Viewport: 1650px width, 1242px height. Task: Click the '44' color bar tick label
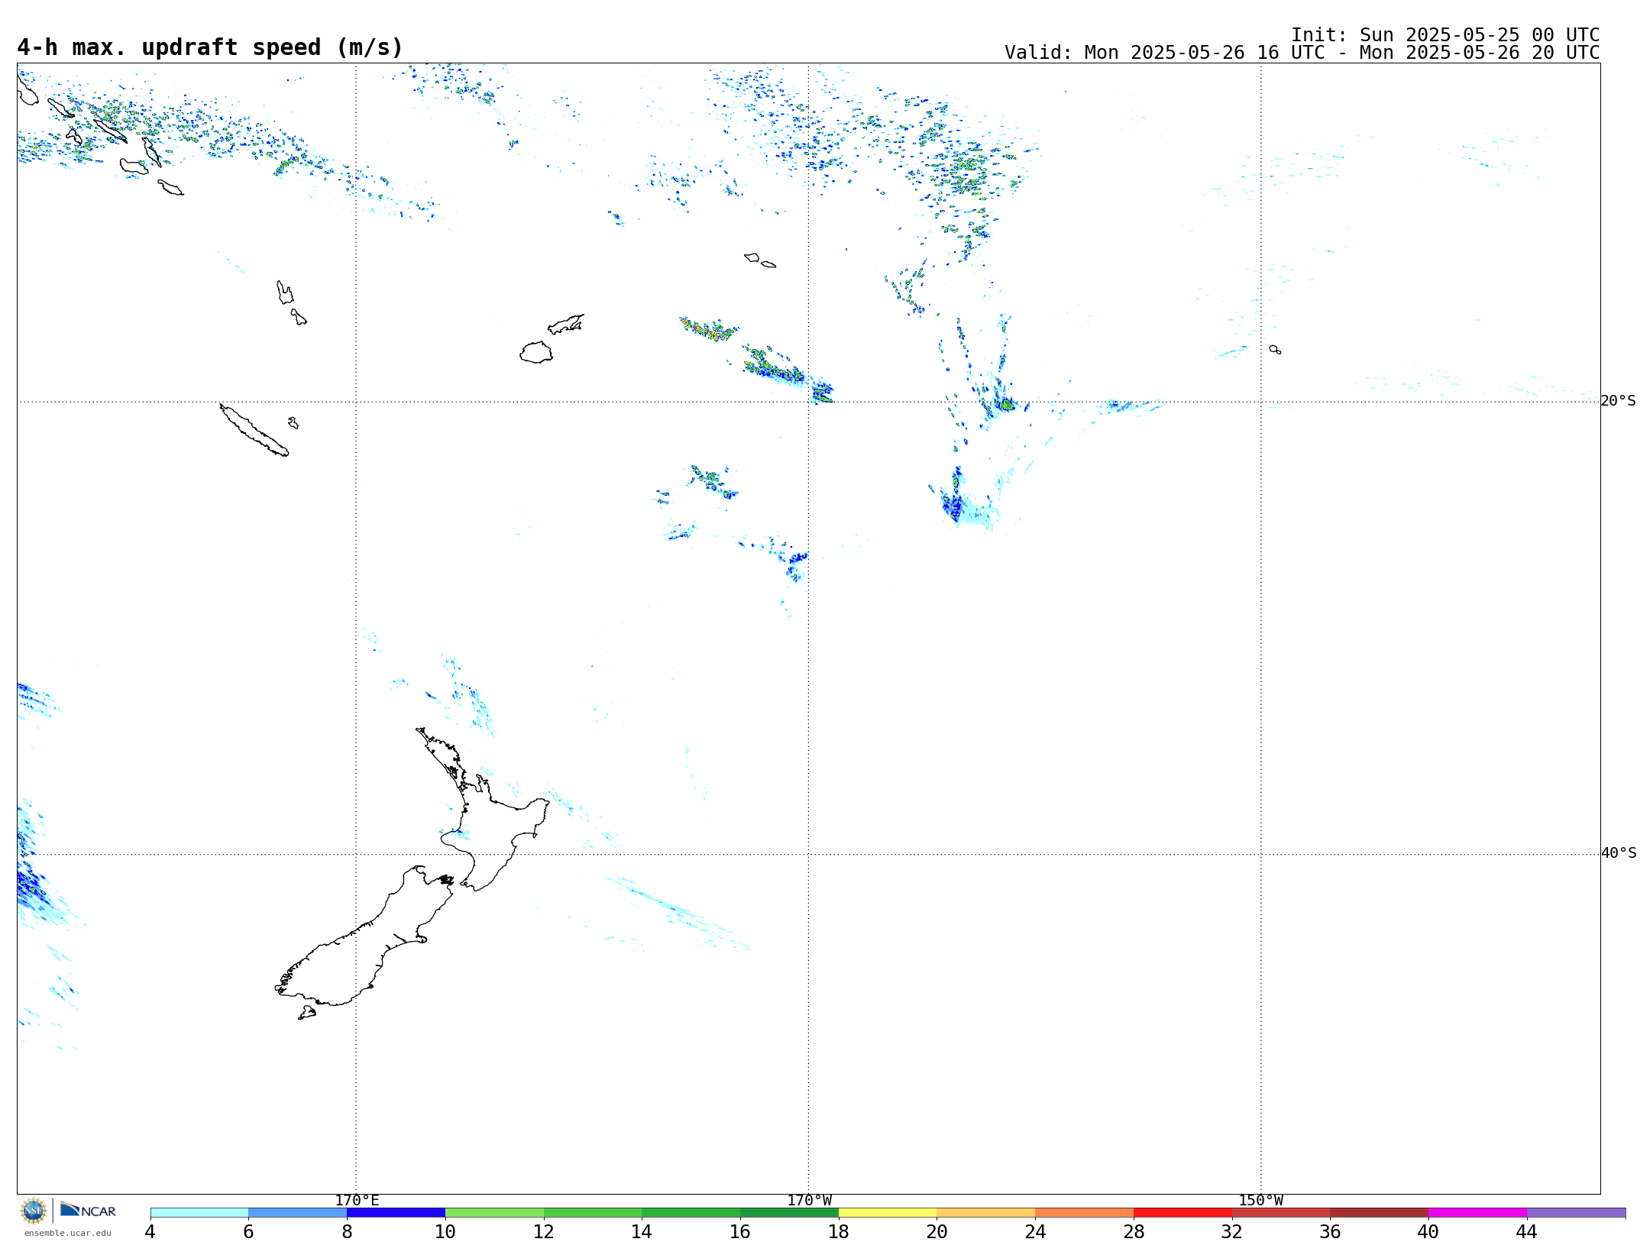[1527, 1231]
